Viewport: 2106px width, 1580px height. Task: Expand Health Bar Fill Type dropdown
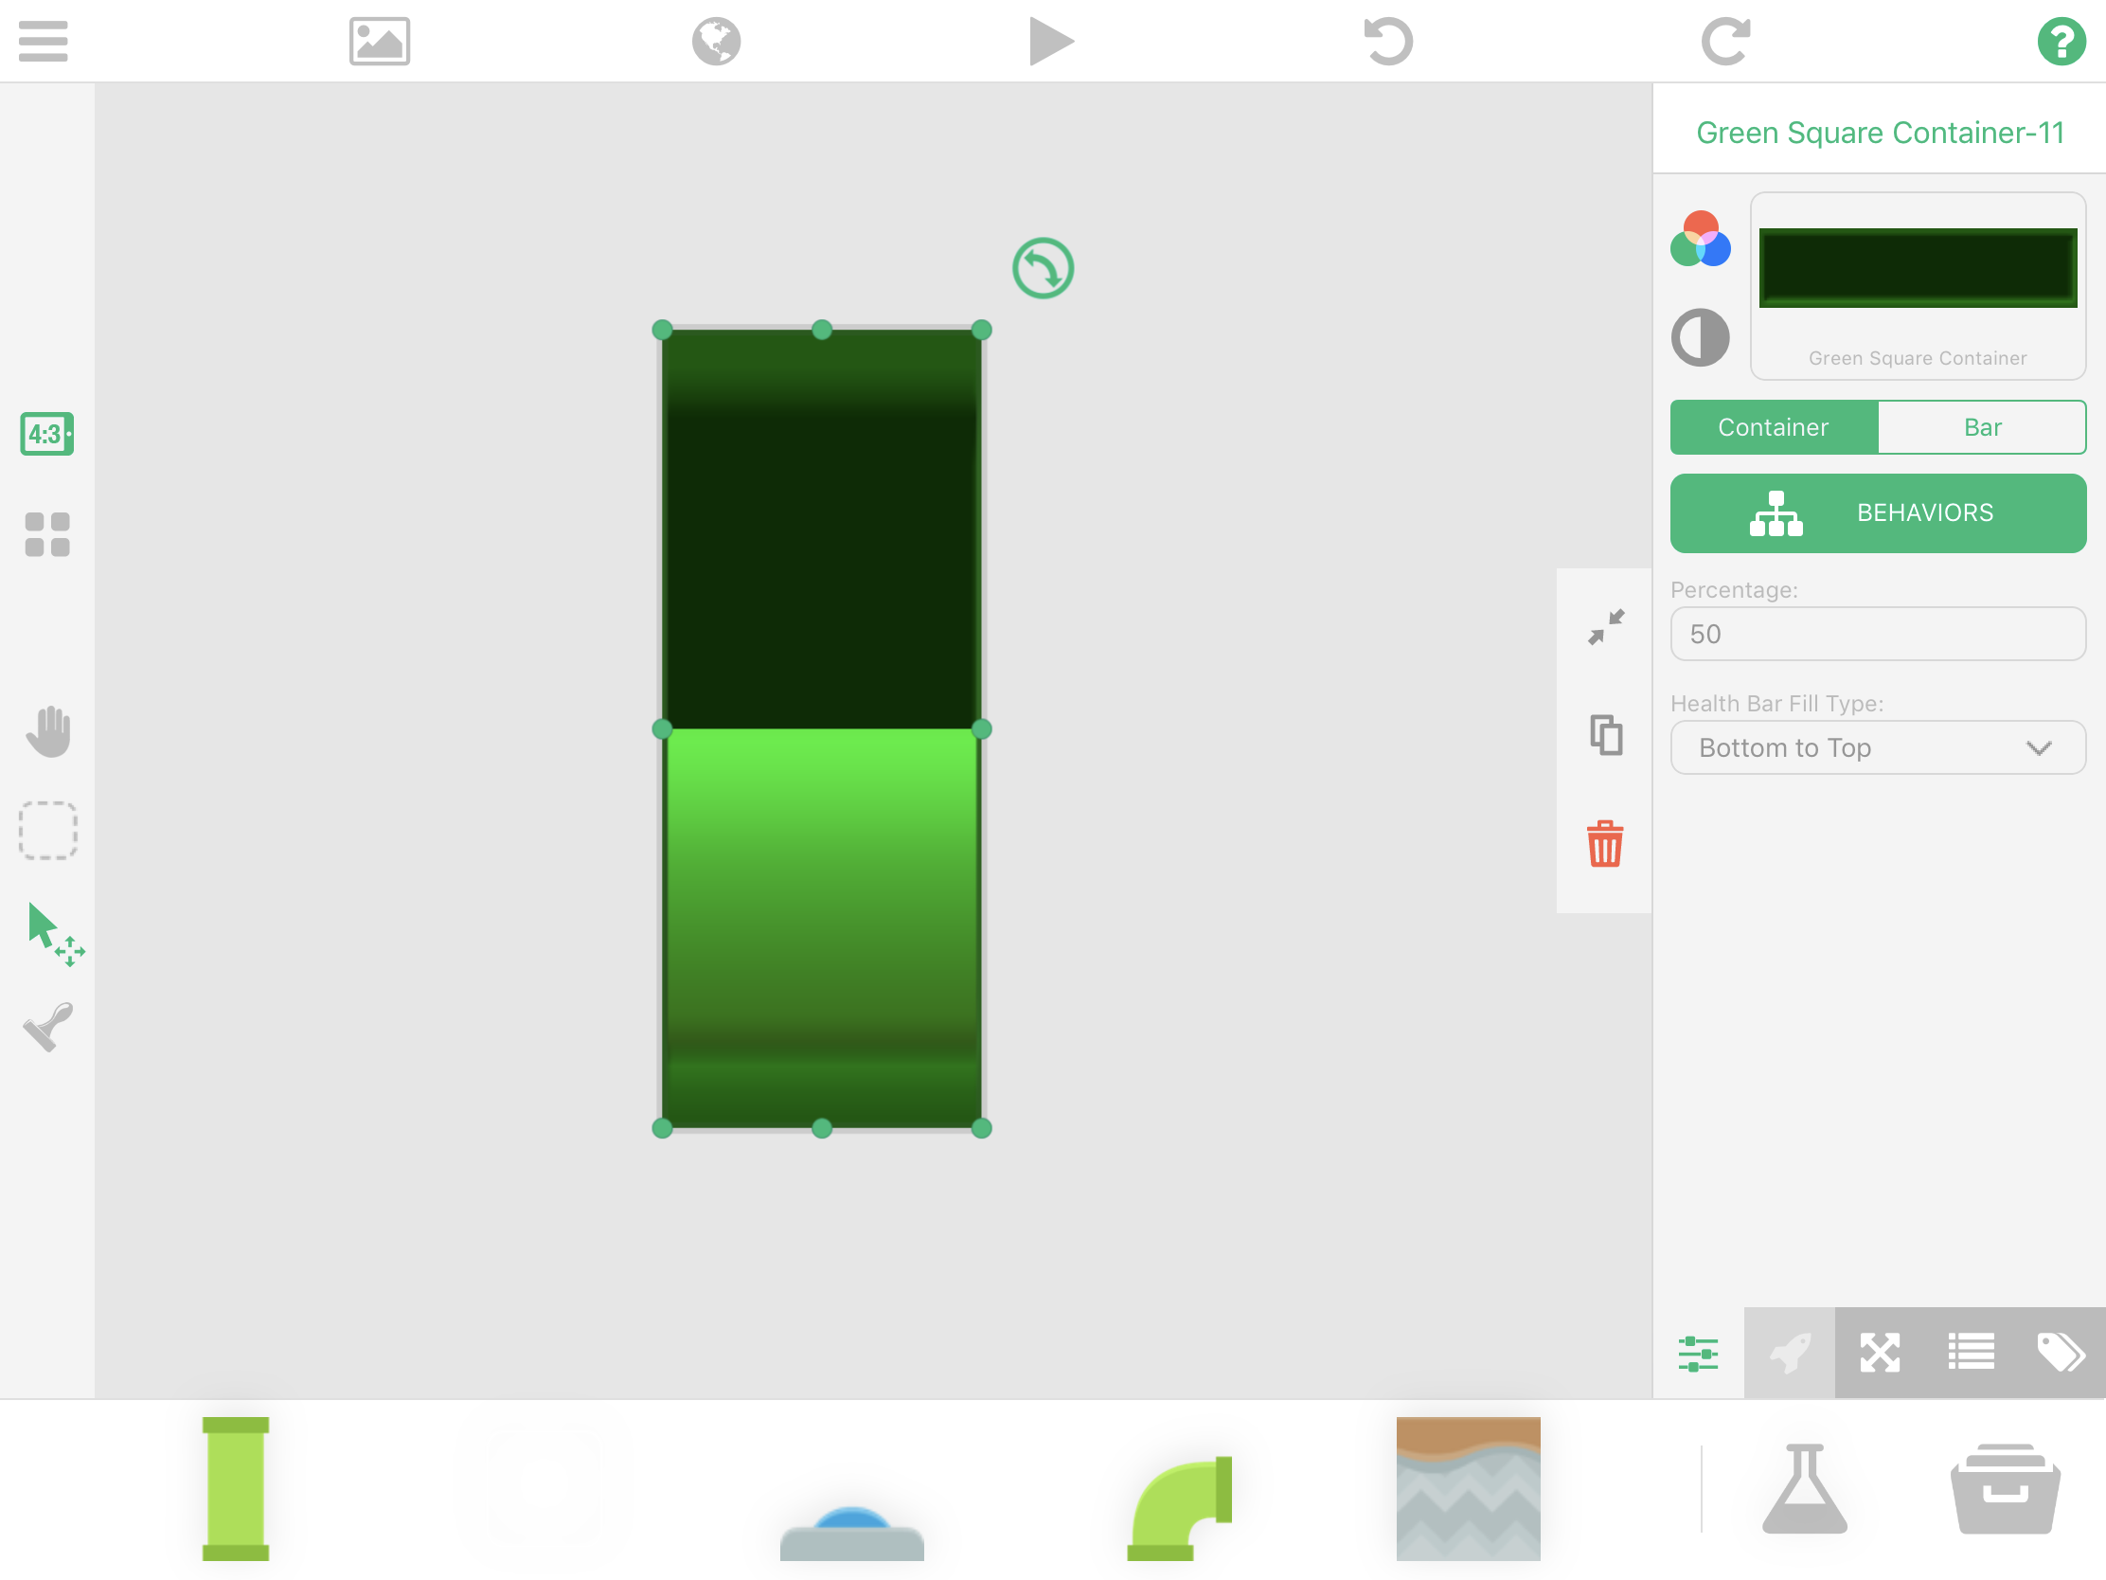coord(1878,747)
